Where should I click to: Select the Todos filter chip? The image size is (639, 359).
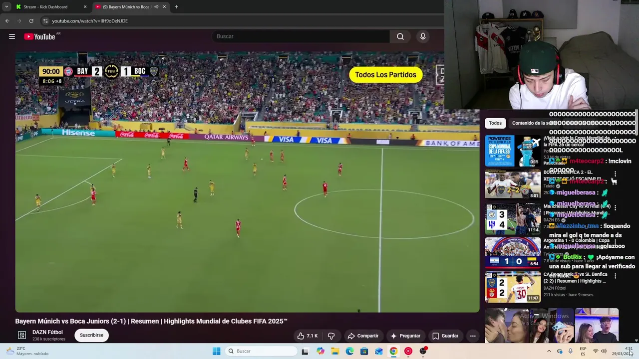[495, 123]
